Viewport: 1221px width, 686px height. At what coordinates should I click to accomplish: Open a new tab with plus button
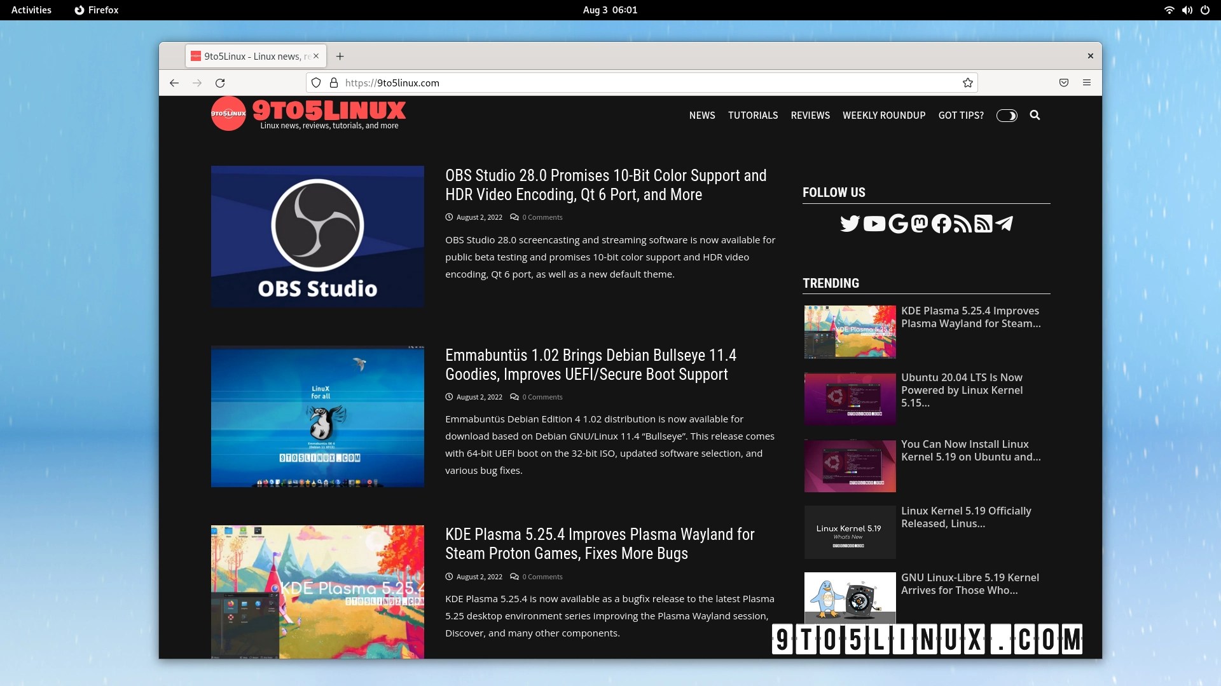(x=340, y=56)
